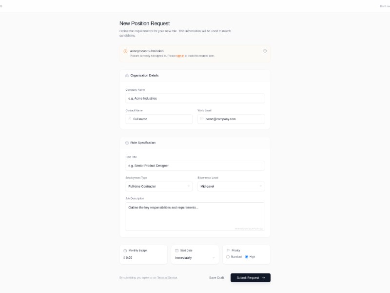This screenshot has width=390, height=293.
Task: Click the person icon in Contact Name
Action: click(130, 119)
